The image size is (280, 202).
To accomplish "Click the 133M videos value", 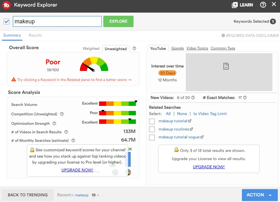I will point(129,131).
